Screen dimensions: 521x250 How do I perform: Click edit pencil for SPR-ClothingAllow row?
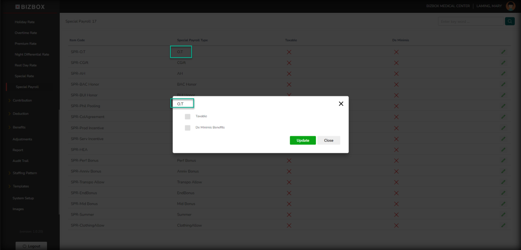point(503,225)
